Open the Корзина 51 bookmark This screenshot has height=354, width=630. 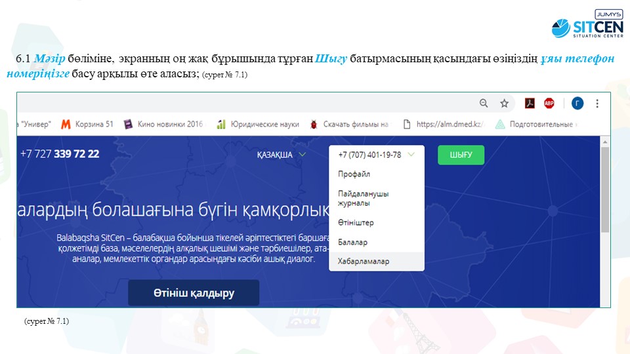click(87, 124)
